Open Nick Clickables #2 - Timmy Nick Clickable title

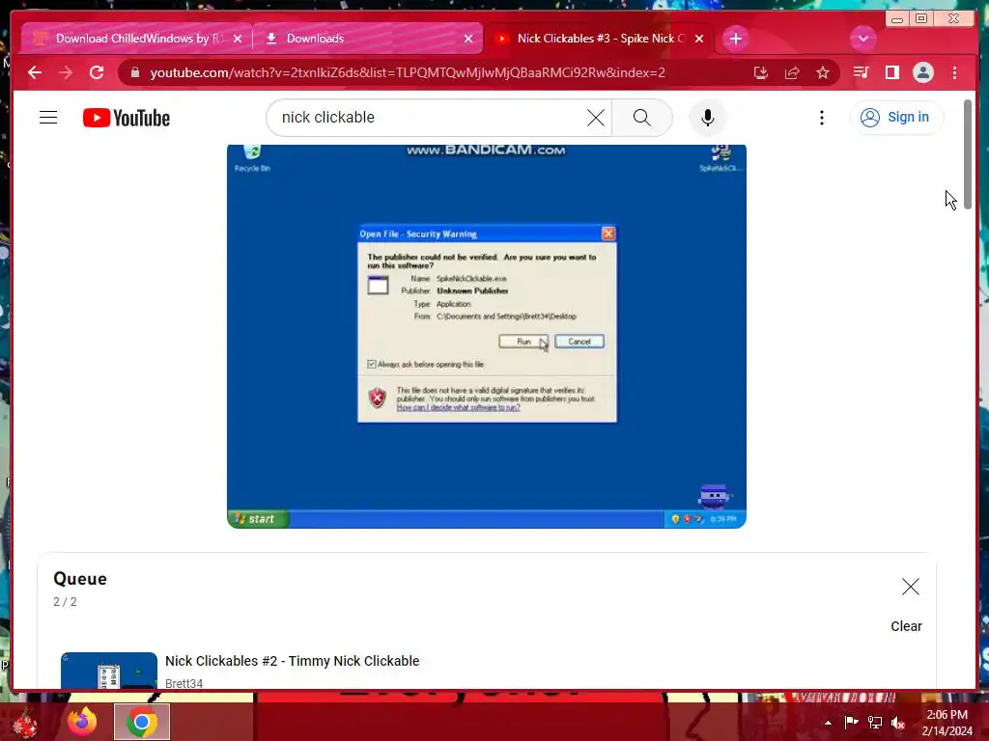(292, 661)
